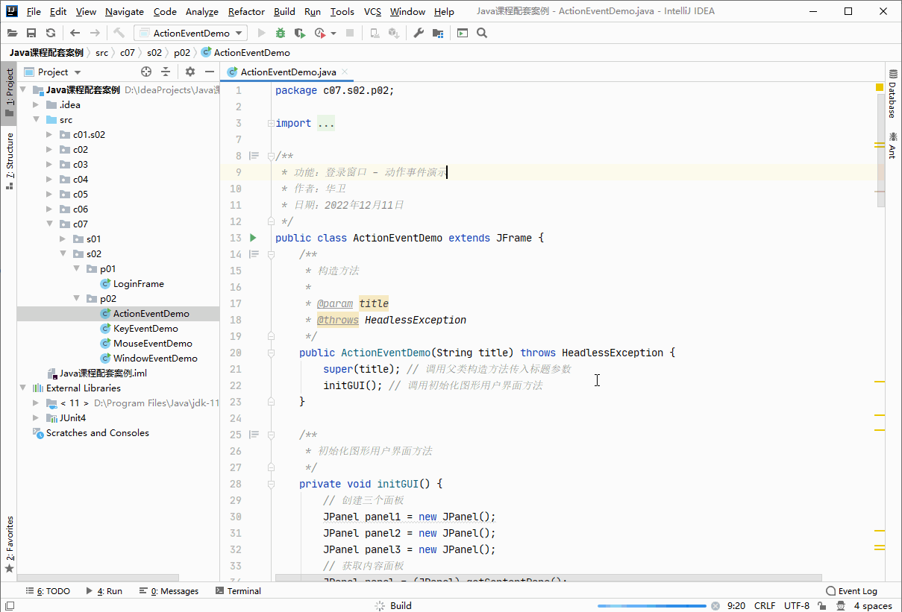Toggle the Ant side tool window
Image resolution: width=902 pixels, height=612 pixels.
tap(893, 146)
